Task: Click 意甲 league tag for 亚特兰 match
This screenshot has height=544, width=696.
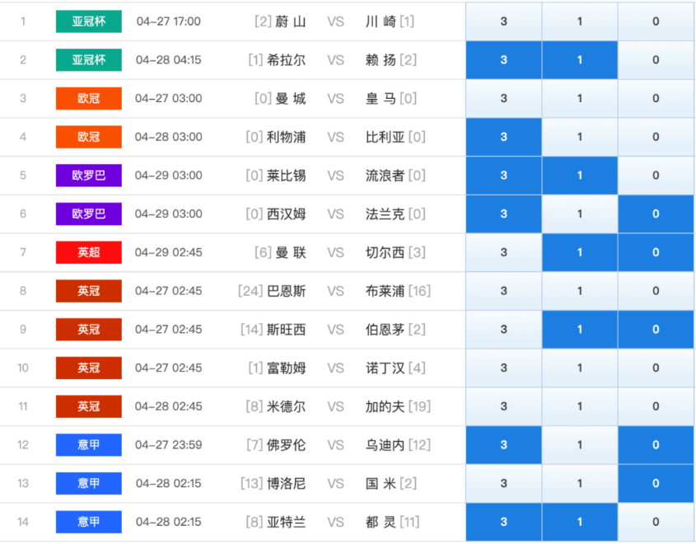Action: (x=89, y=522)
